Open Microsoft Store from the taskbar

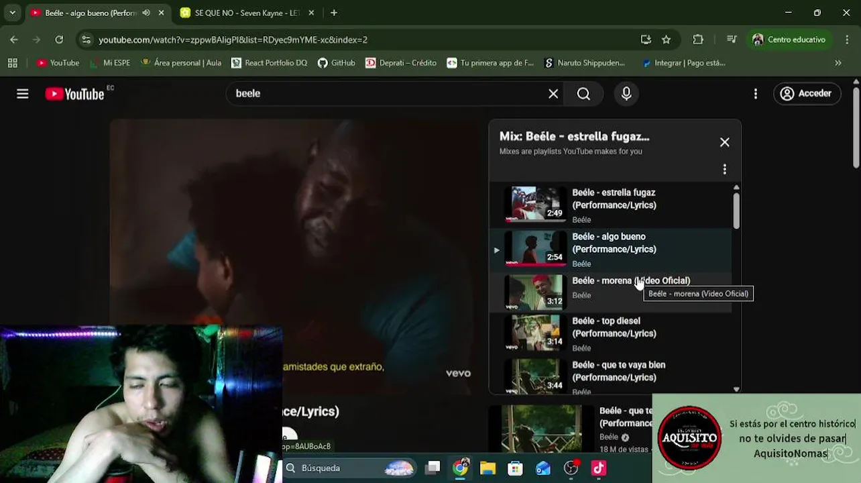(515, 468)
